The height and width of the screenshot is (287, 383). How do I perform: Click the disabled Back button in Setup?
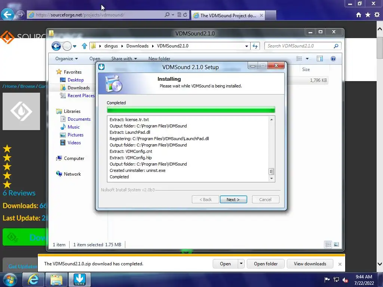(205, 200)
